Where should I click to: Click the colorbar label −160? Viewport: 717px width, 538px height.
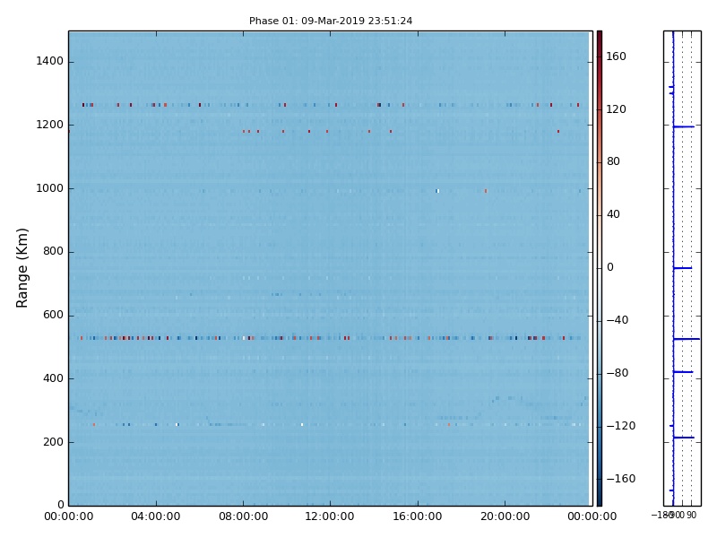point(620,479)
